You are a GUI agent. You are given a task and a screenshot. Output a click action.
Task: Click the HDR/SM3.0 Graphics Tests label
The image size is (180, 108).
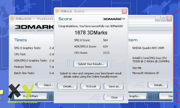pos(31,61)
